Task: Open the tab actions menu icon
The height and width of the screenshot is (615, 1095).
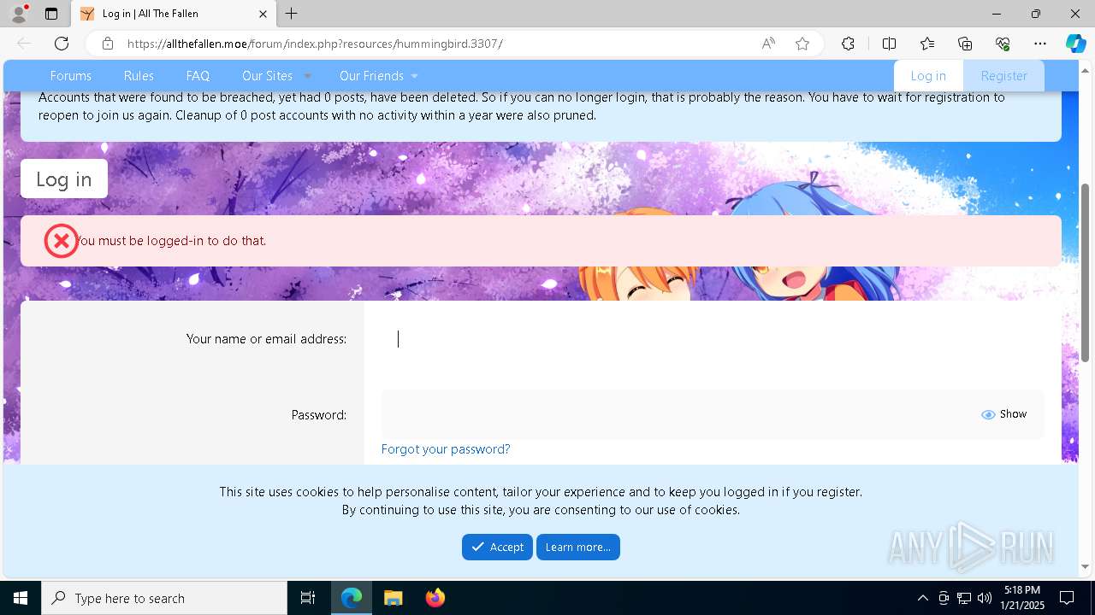Action: coord(51,14)
